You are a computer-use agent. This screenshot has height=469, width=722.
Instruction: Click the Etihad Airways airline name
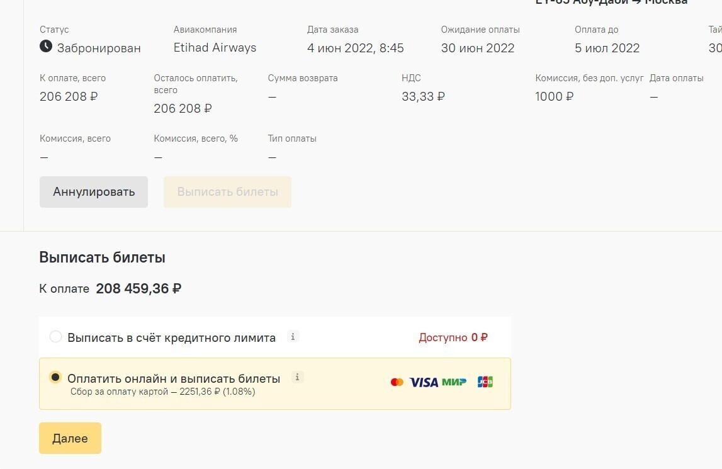pos(215,48)
